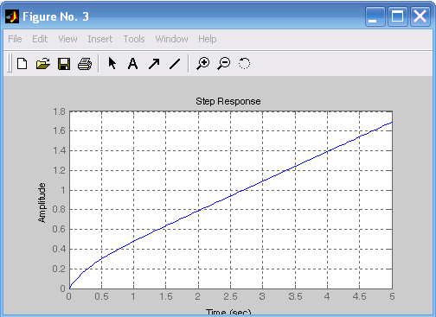Click the y-axis tick label 0.6
This screenshot has height=317, width=436.
pyautogui.click(x=59, y=230)
